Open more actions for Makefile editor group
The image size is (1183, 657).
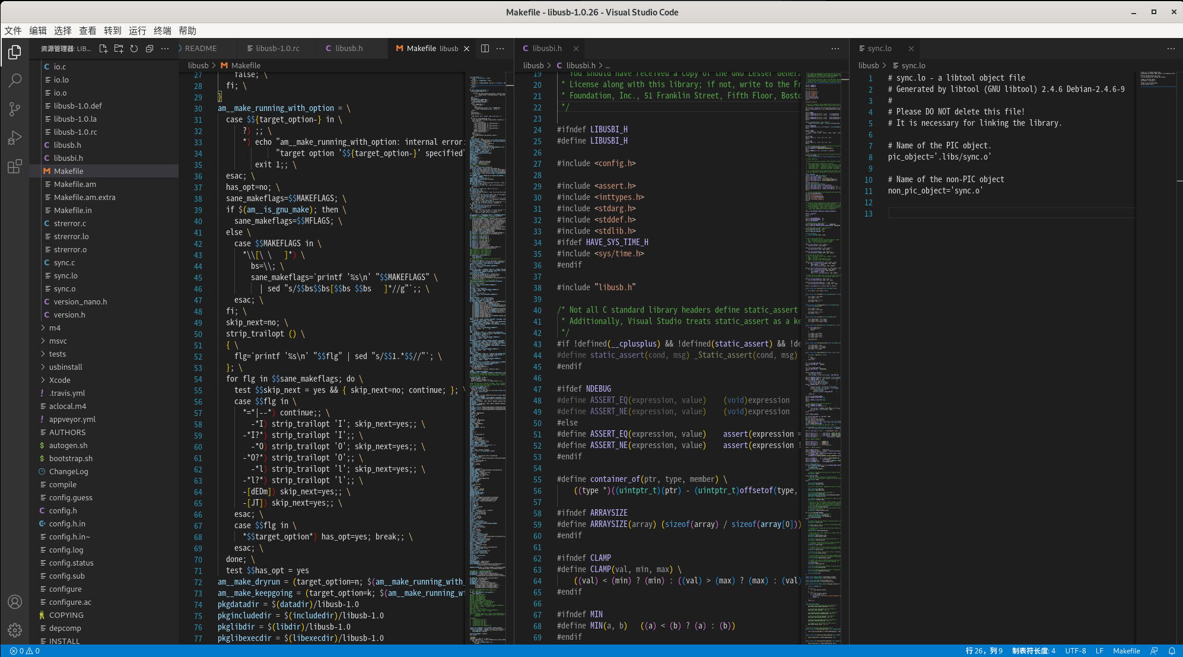(x=500, y=49)
